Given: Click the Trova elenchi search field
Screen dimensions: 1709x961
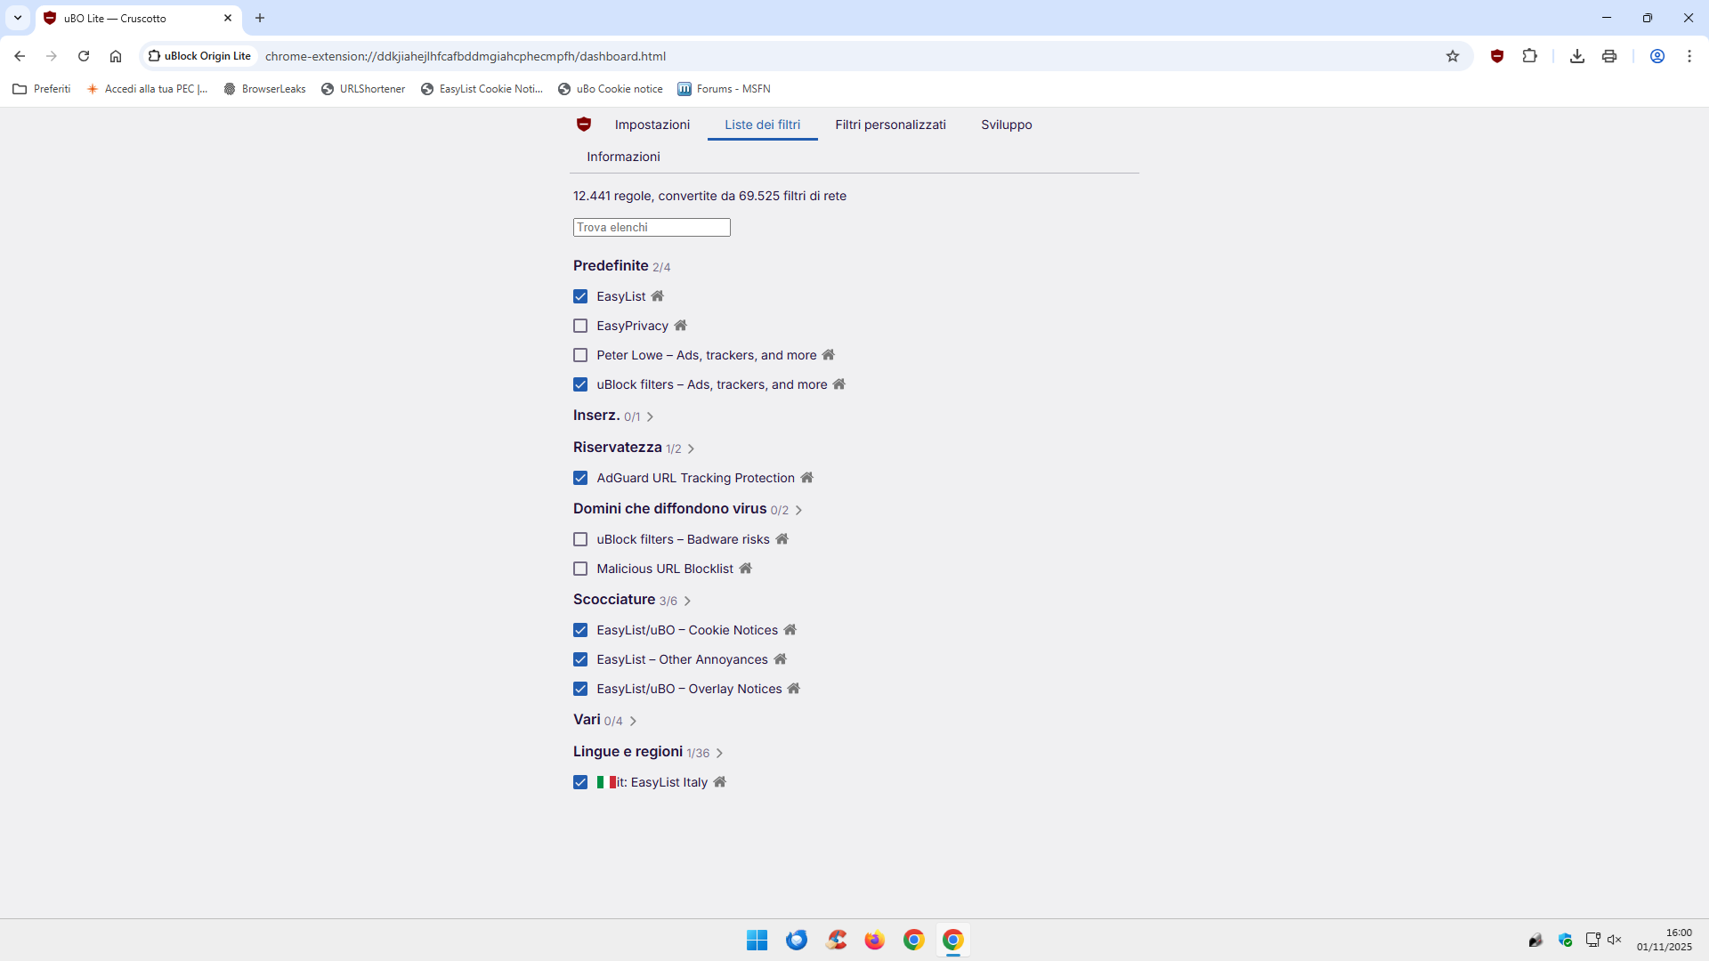Looking at the screenshot, I should tap(652, 228).
